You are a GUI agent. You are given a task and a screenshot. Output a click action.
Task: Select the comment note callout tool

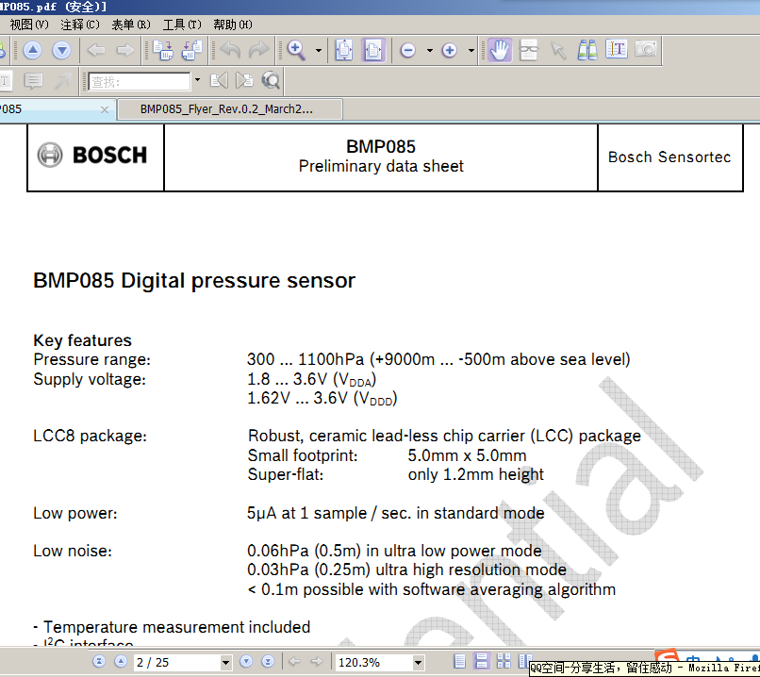[33, 81]
